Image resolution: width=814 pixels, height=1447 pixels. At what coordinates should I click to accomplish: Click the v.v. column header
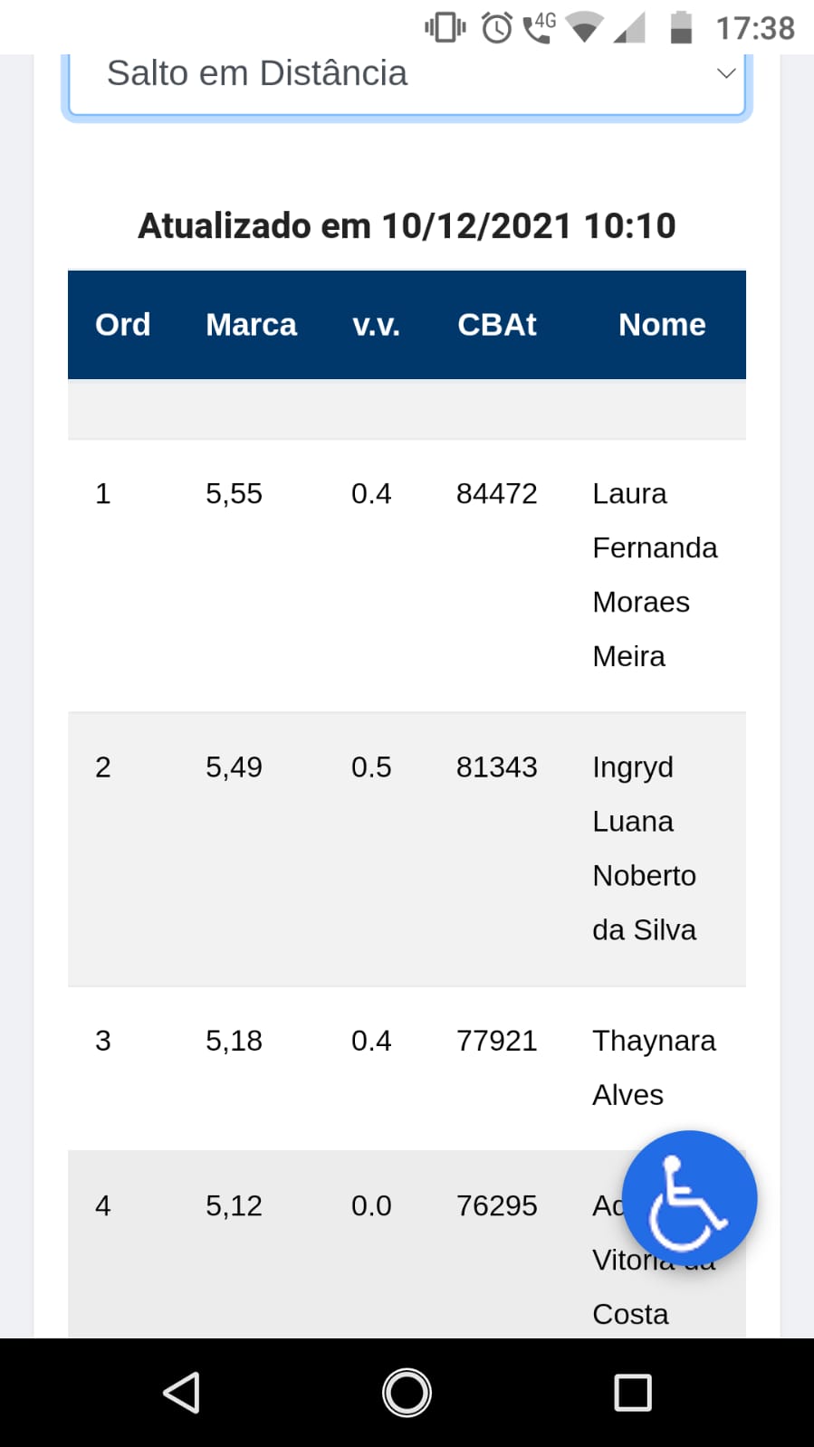tap(376, 325)
